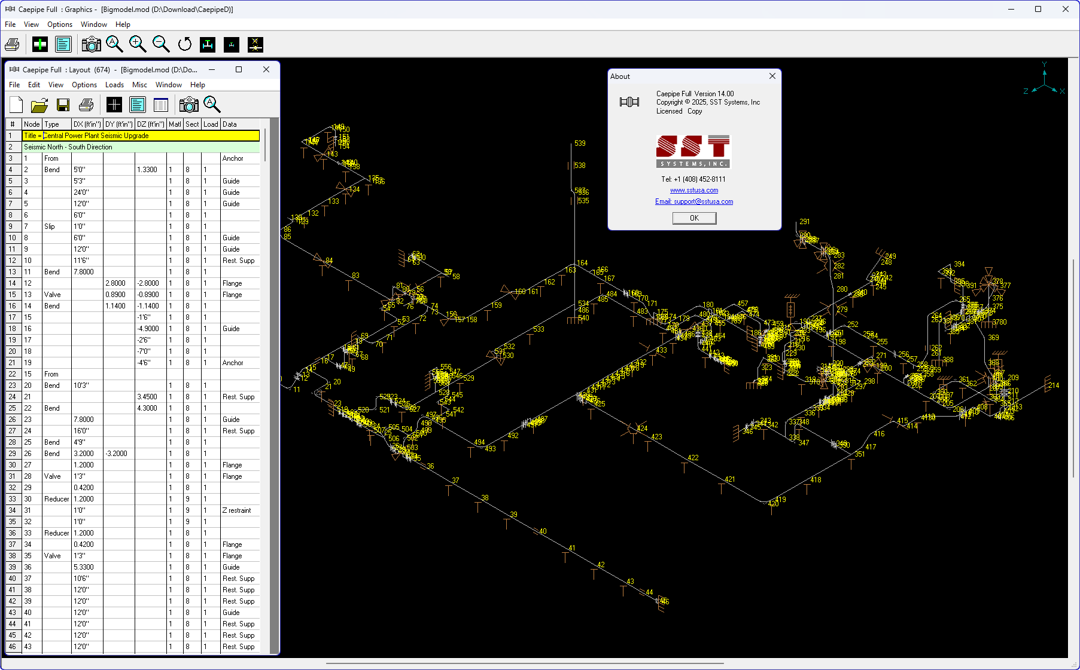Close the About dialog with X

[772, 76]
